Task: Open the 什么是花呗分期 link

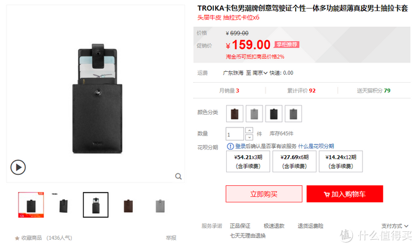Action: [x=316, y=146]
